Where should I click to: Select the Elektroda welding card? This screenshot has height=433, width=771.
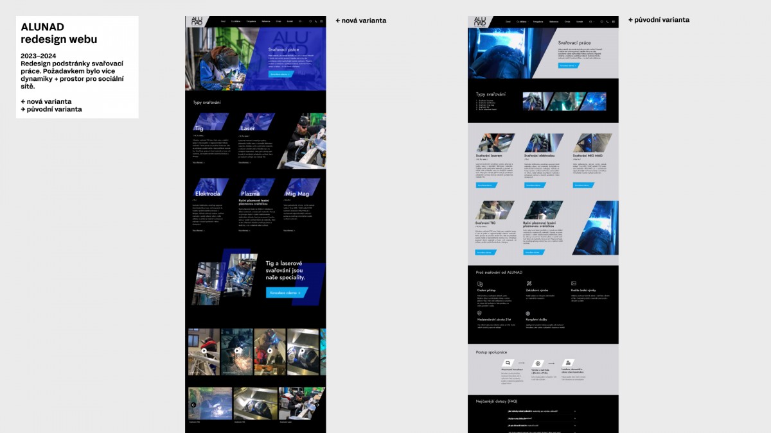tap(208, 193)
